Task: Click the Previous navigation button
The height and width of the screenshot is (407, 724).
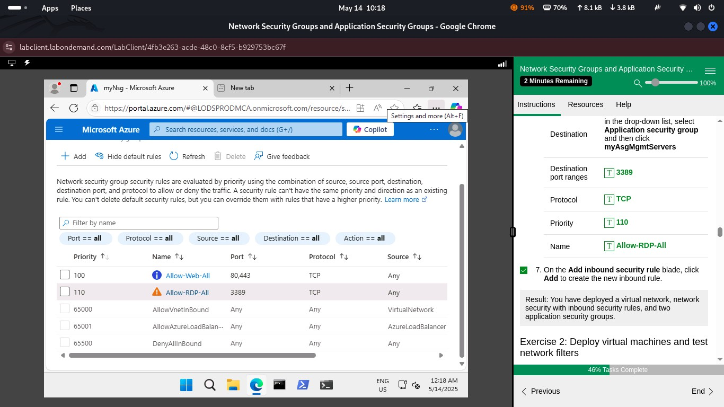Action: 540,391
